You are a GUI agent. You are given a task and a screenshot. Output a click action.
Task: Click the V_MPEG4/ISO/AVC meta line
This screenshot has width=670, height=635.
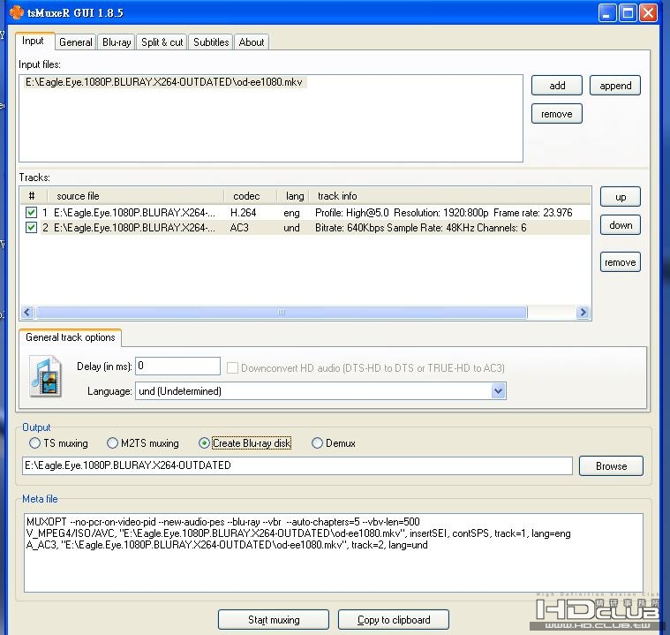(298, 533)
